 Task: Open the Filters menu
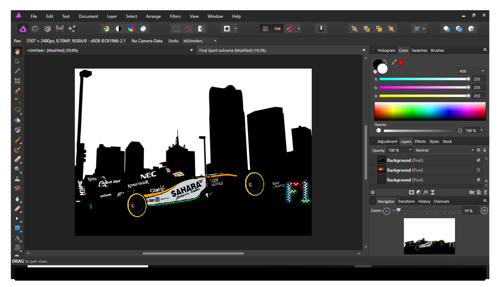coord(175,16)
